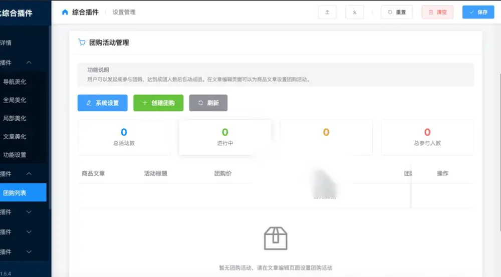Image resolution: width=501 pixels, height=277 pixels.
Task: Click the empty box placeholder icon
Action: point(276,238)
